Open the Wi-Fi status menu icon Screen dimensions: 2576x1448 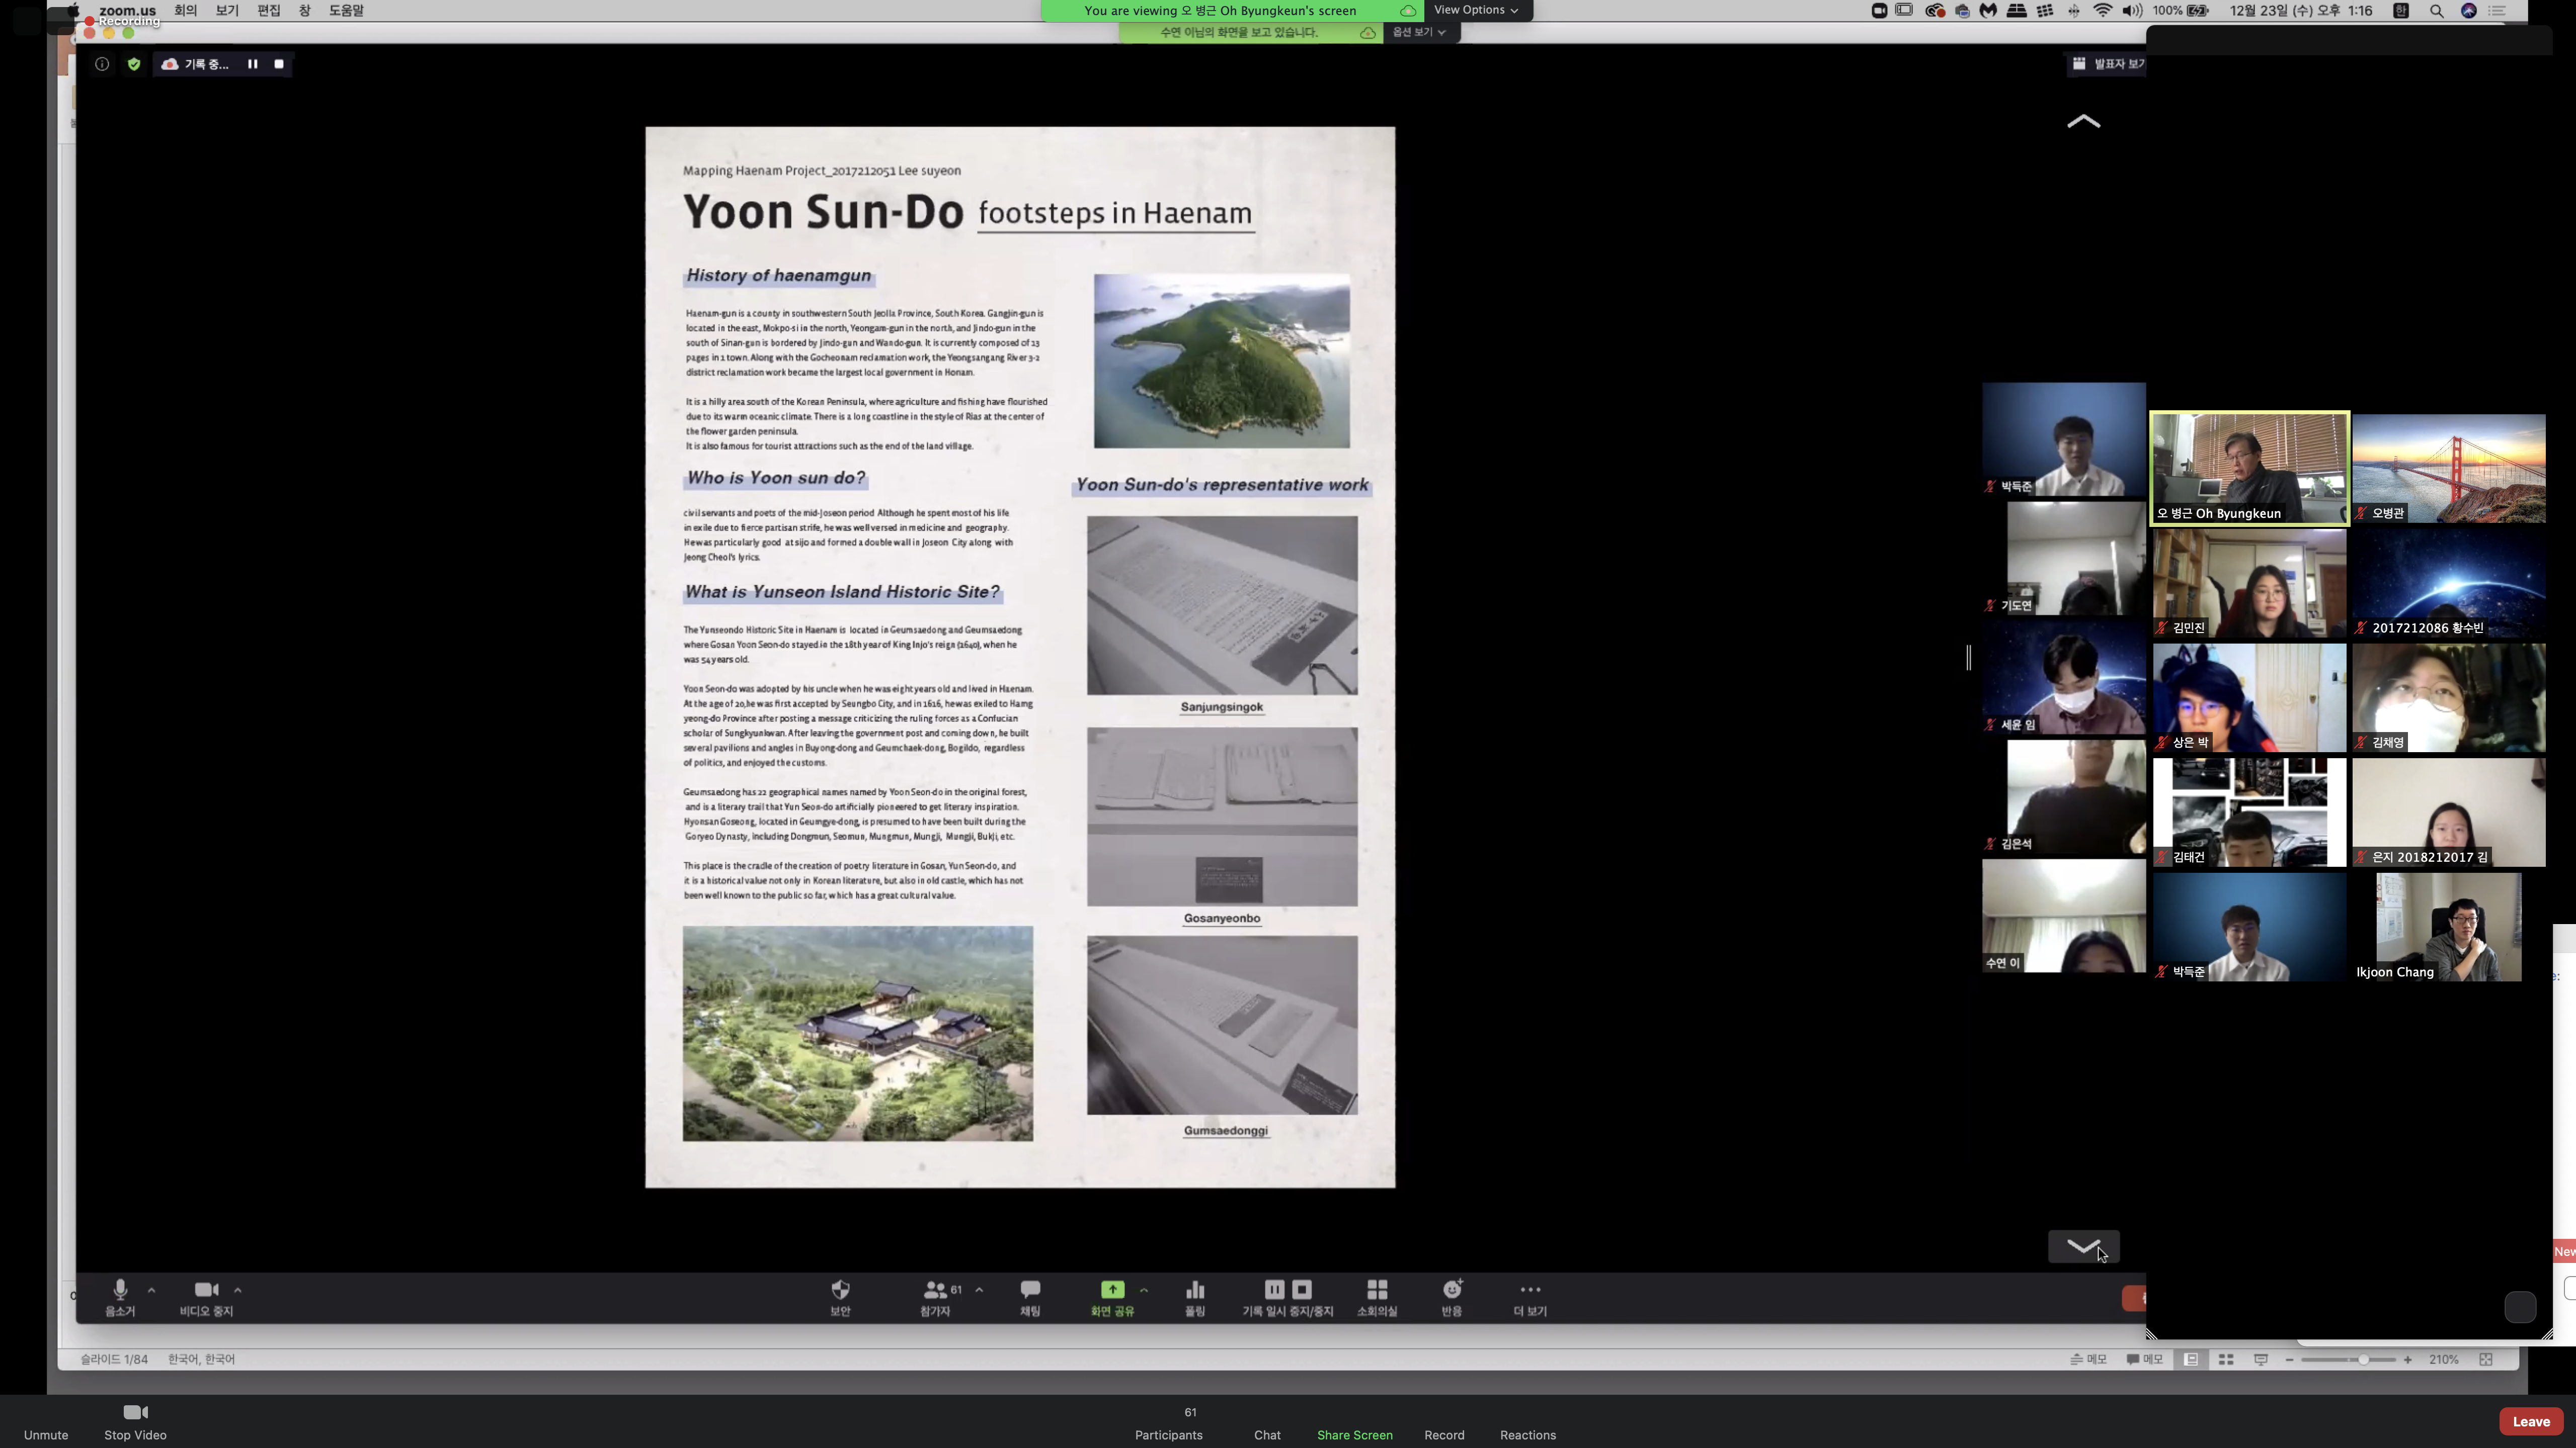coord(2102,10)
